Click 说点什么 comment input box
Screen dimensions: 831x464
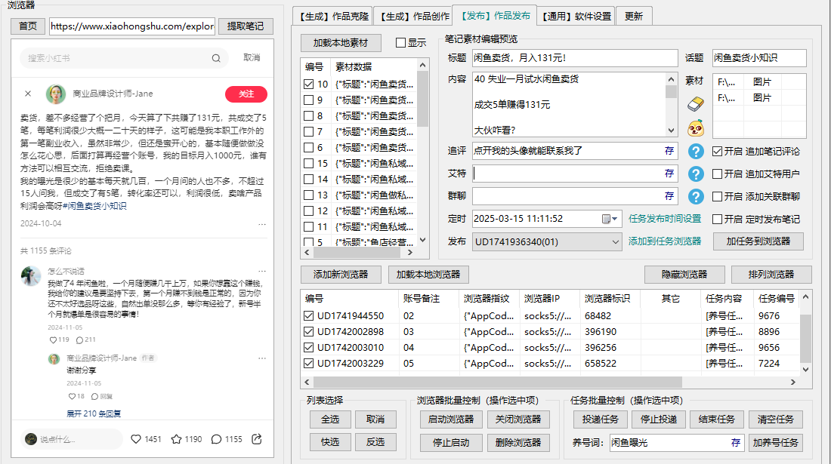(x=72, y=439)
